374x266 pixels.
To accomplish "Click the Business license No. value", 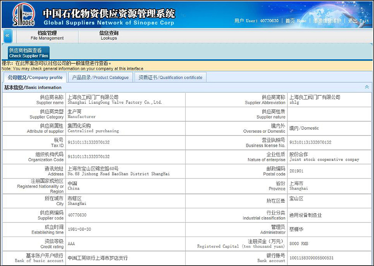I will (310, 142).
